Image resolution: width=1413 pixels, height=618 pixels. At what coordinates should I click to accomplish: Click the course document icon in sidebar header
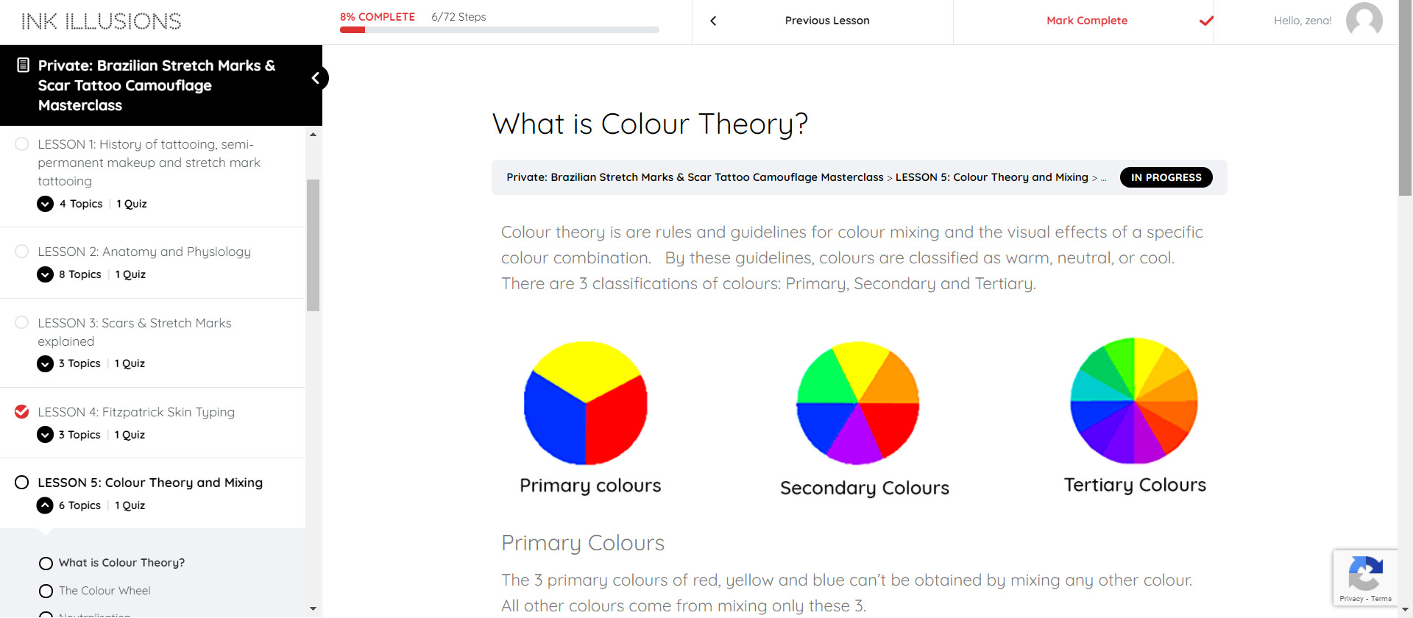24,65
